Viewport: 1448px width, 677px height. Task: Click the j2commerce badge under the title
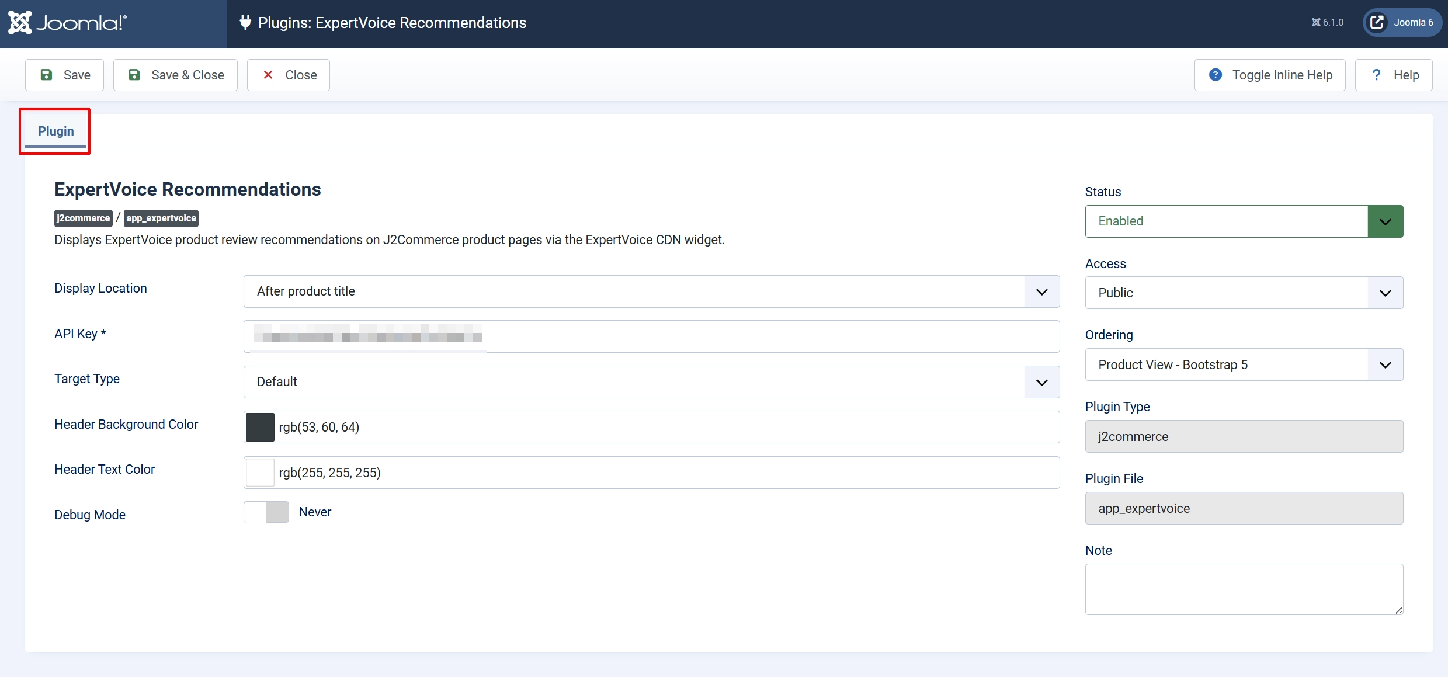click(84, 218)
